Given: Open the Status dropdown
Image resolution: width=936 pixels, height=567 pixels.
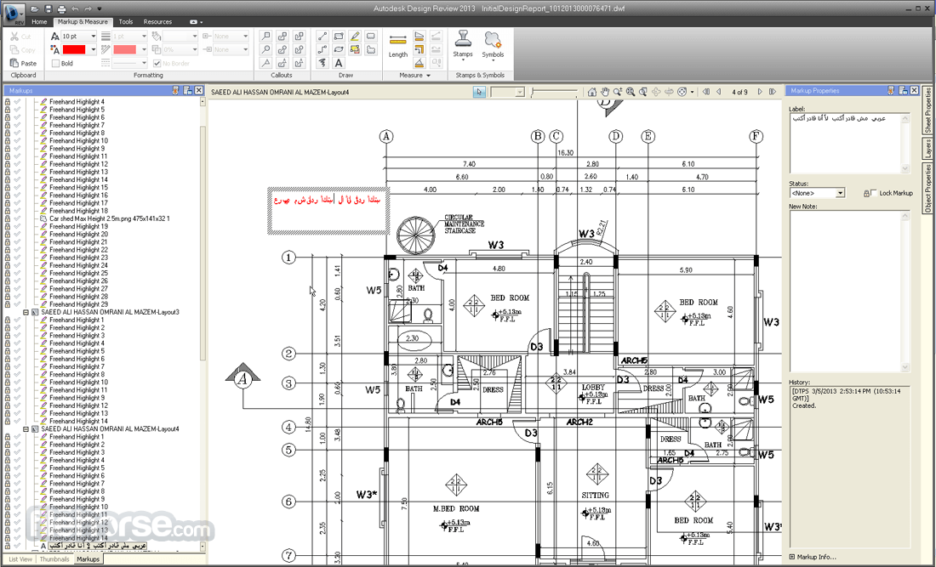Looking at the screenshot, I should (817, 193).
